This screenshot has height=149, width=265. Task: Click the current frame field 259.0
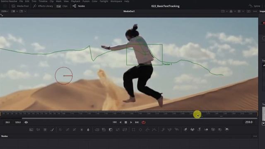(249, 122)
